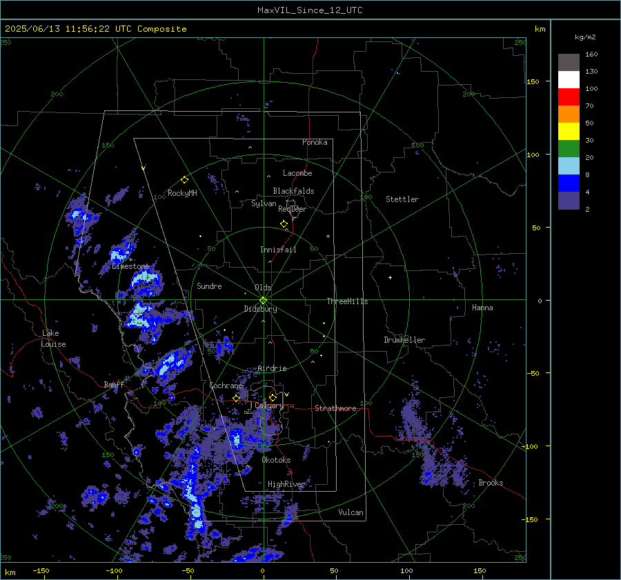
Task: Click the white asterisk marker east of Innisfail
Action: pyautogui.click(x=328, y=237)
